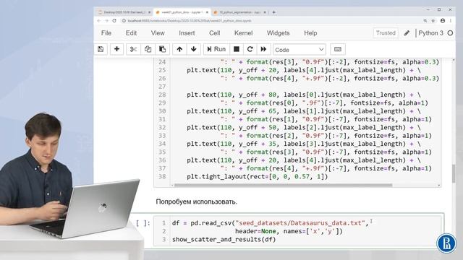The image size is (463, 260).
Task: Close the python_segmentation browser tab
Action: (x=265, y=12)
